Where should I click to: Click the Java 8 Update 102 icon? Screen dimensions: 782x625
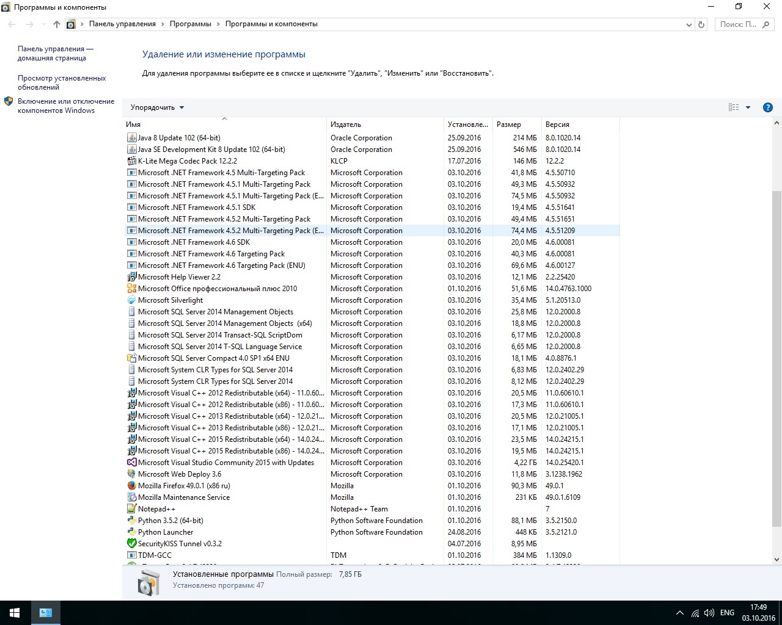pyautogui.click(x=131, y=138)
